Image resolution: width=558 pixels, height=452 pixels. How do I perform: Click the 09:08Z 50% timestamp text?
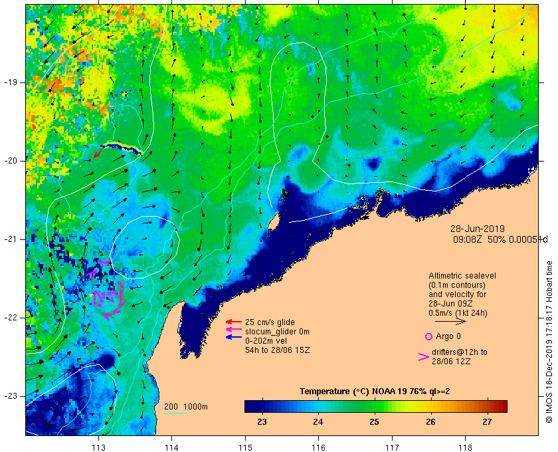[500, 239]
